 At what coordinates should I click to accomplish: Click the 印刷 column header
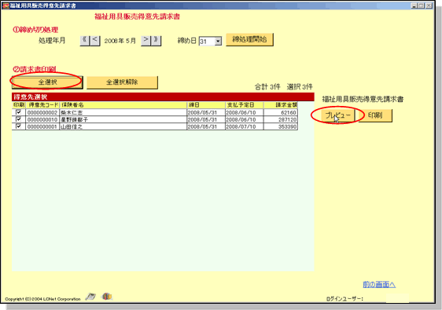19,105
